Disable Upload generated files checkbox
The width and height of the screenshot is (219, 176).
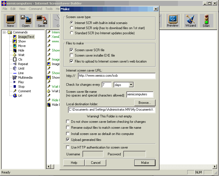pyautogui.click(x=68, y=139)
